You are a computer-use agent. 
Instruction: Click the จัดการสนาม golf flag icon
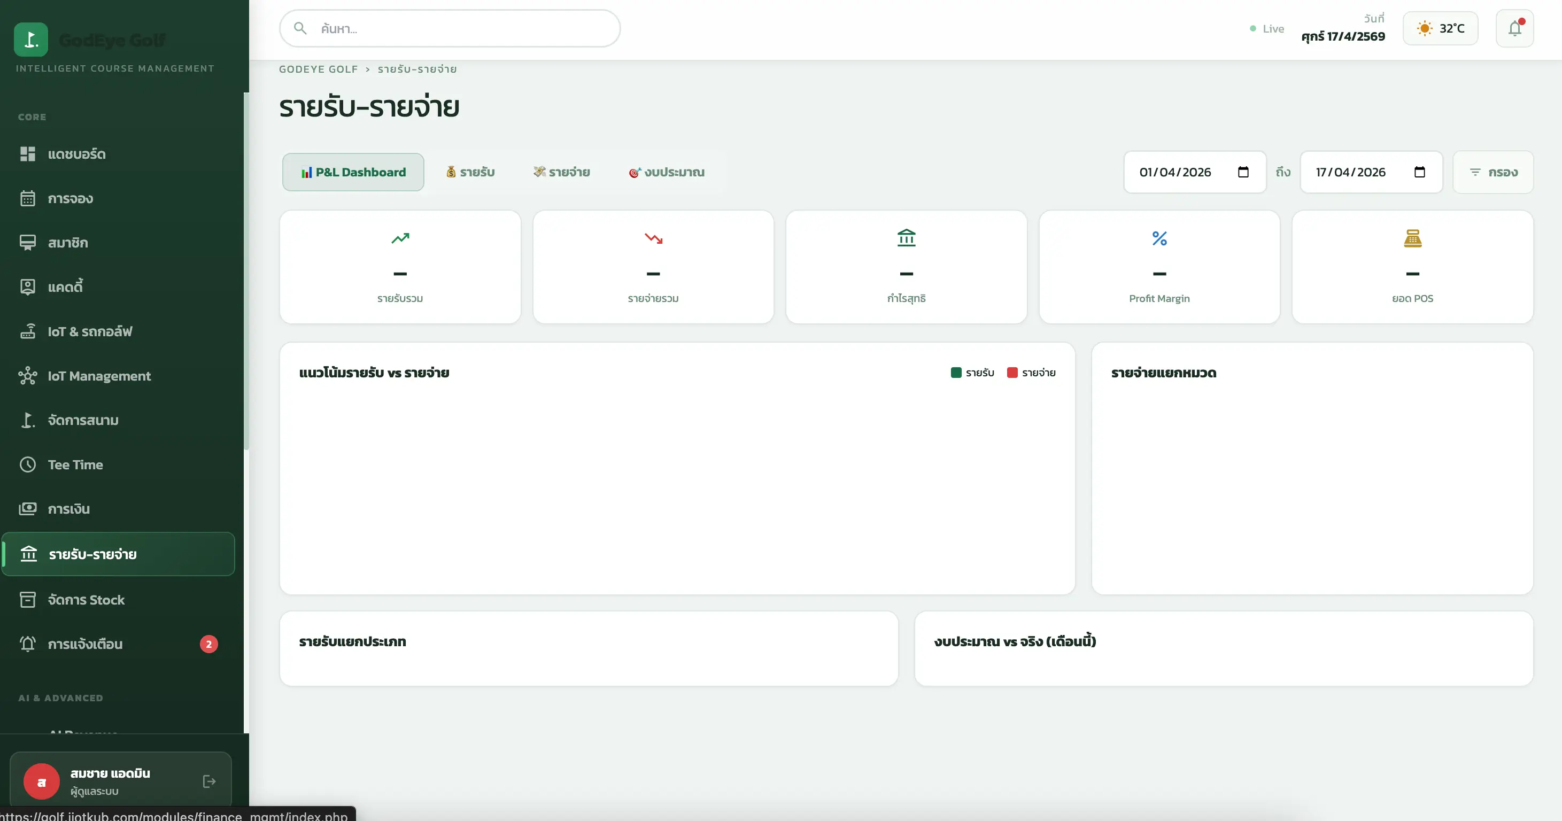28,420
